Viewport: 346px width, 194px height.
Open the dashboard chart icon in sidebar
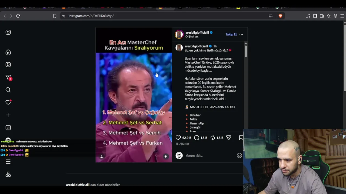tap(8, 128)
